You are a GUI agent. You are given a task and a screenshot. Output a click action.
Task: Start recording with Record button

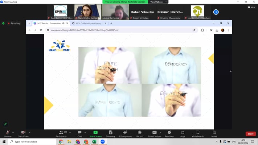point(140,134)
